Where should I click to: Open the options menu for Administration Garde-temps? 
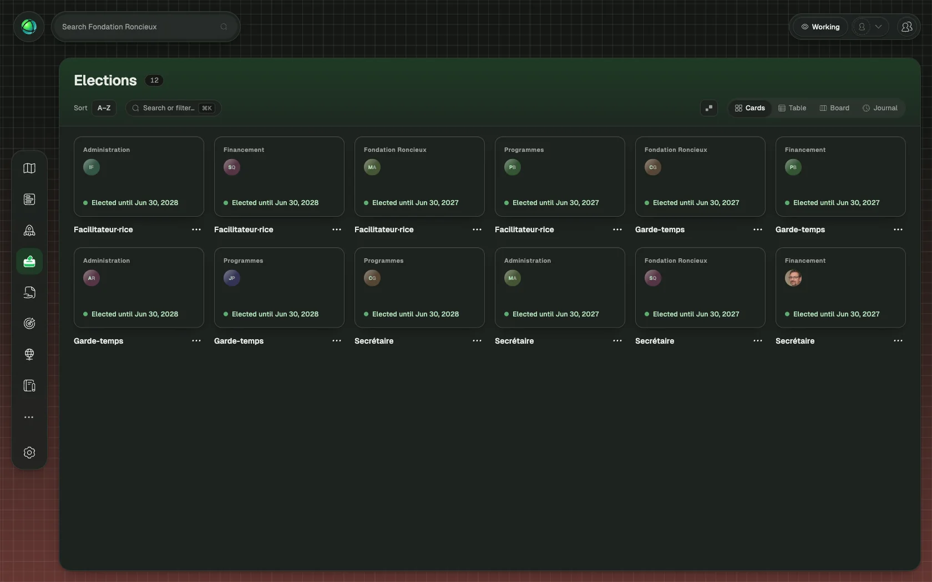[x=196, y=341]
